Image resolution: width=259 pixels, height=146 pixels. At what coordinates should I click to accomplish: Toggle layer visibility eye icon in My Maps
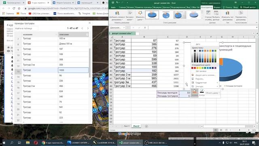pyautogui.click(x=8, y=51)
